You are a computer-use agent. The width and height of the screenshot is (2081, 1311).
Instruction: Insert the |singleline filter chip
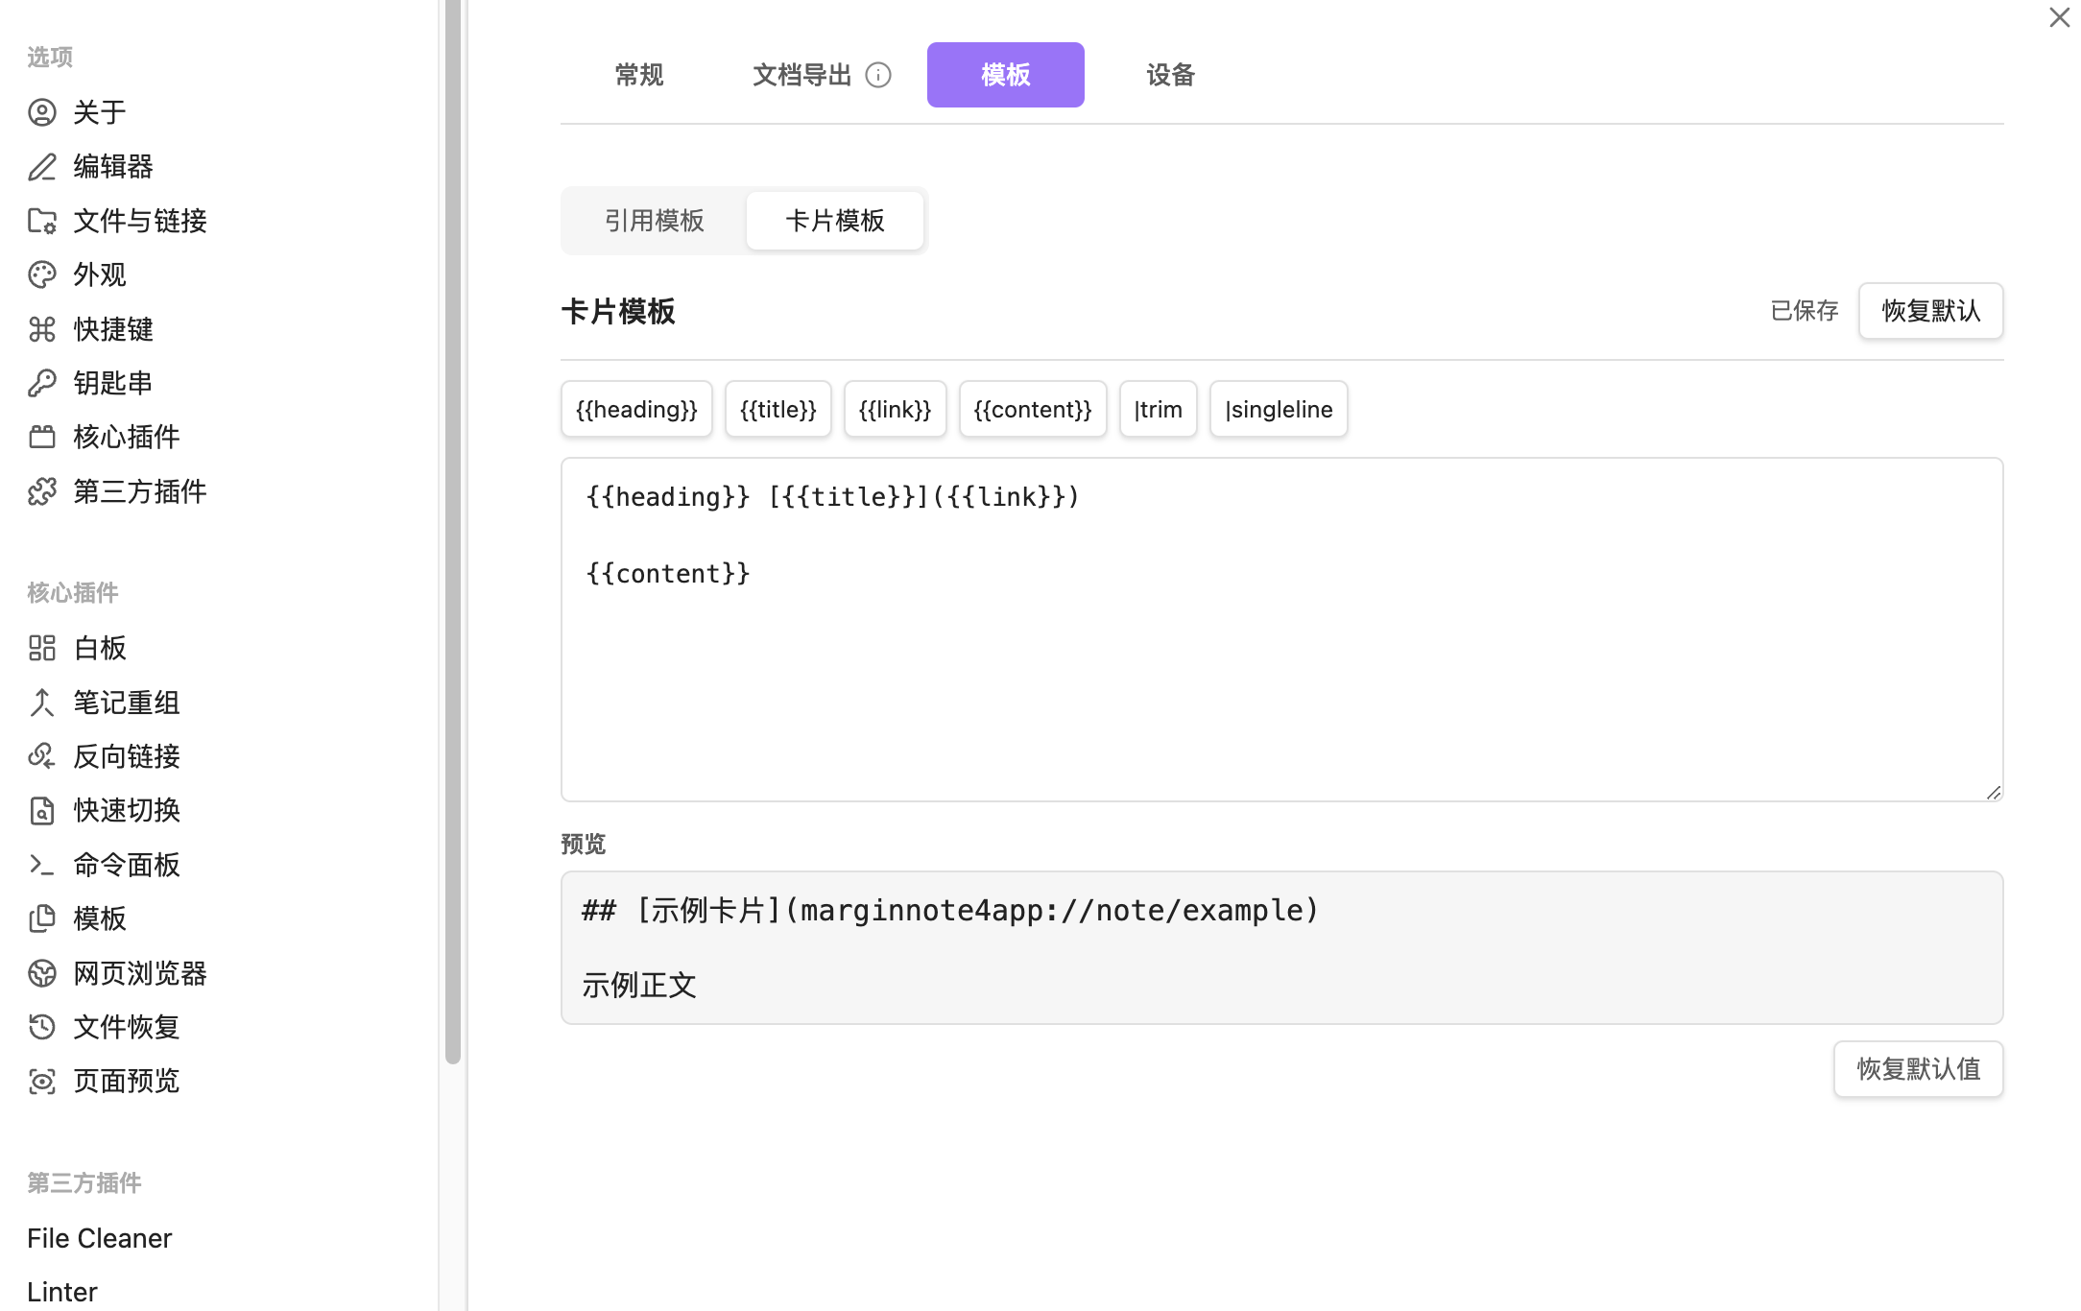(x=1279, y=409)
